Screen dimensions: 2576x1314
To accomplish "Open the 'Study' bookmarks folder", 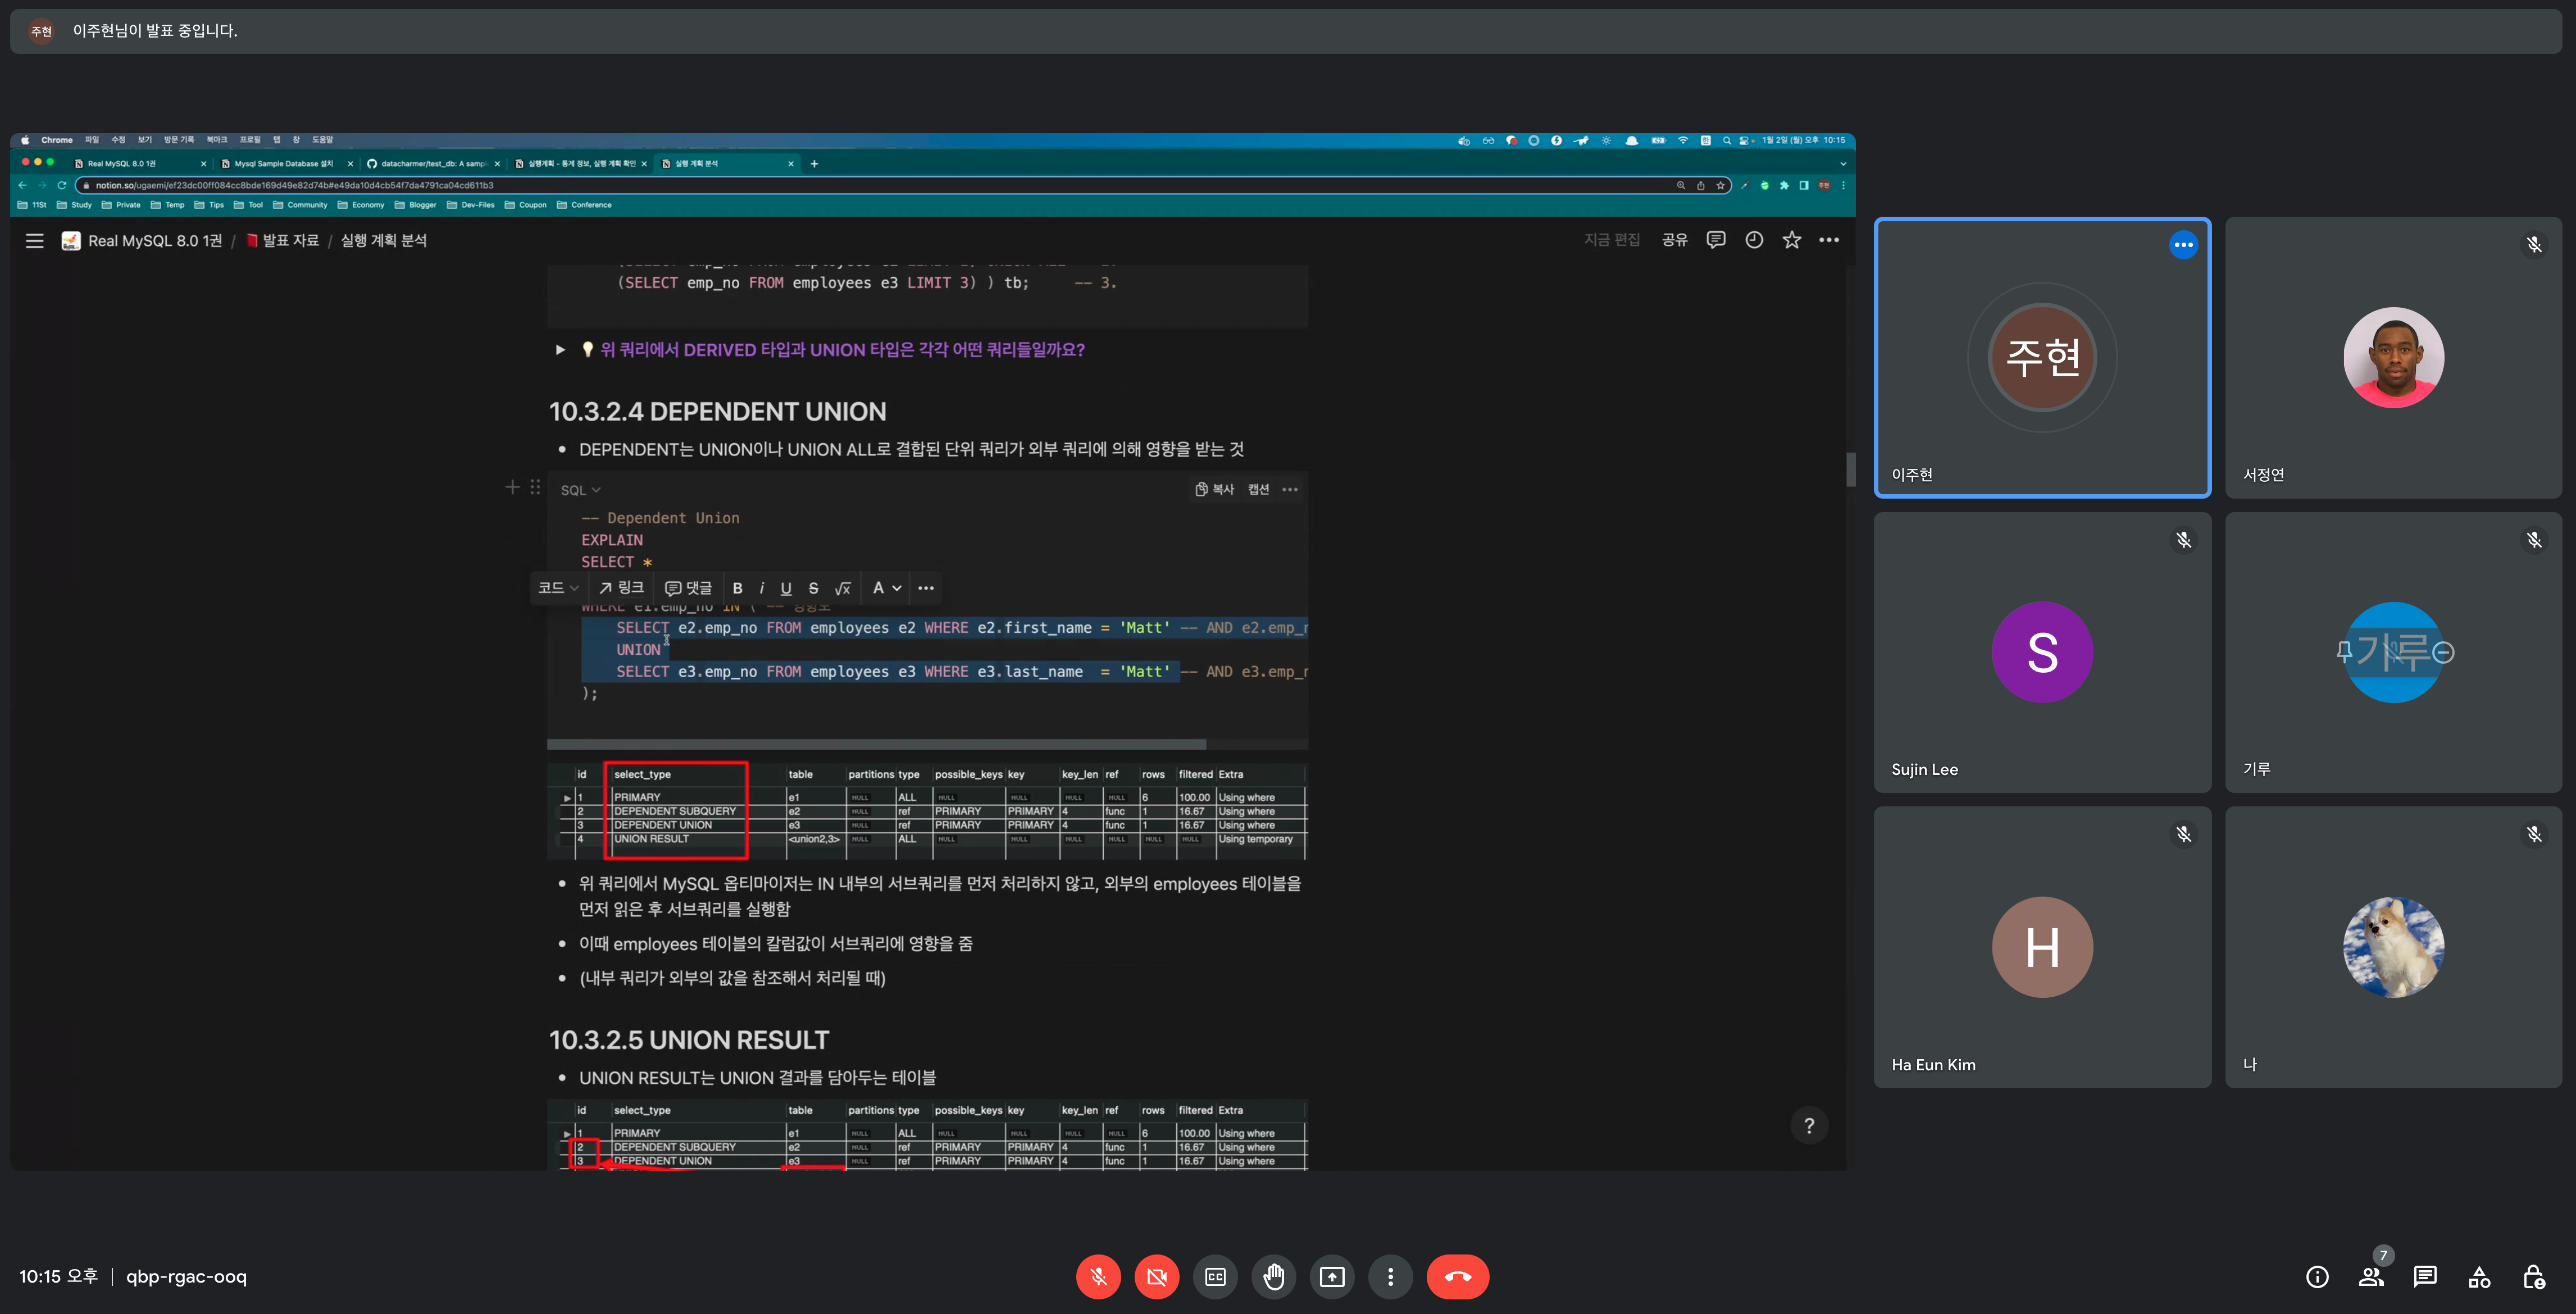I will (x=75, y=205).
